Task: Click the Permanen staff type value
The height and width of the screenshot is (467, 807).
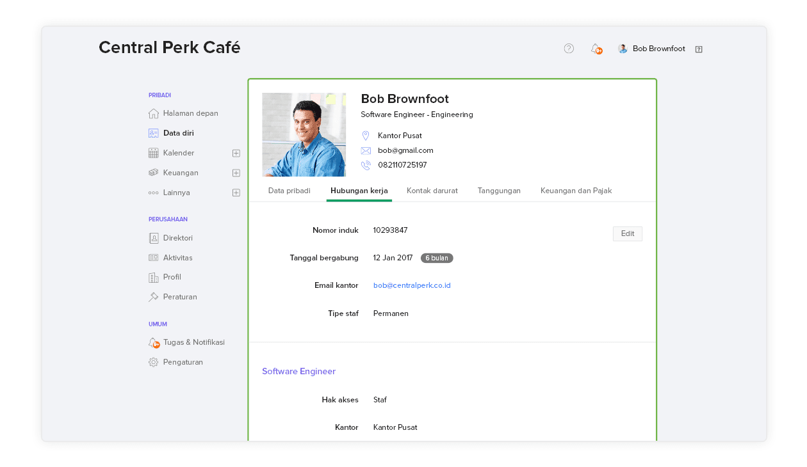Action: point(391,313)
